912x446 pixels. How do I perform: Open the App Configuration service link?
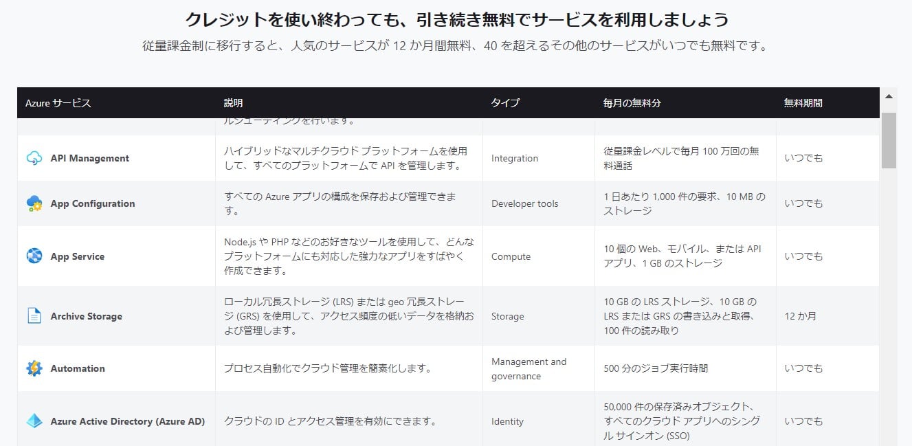[93, 203]
